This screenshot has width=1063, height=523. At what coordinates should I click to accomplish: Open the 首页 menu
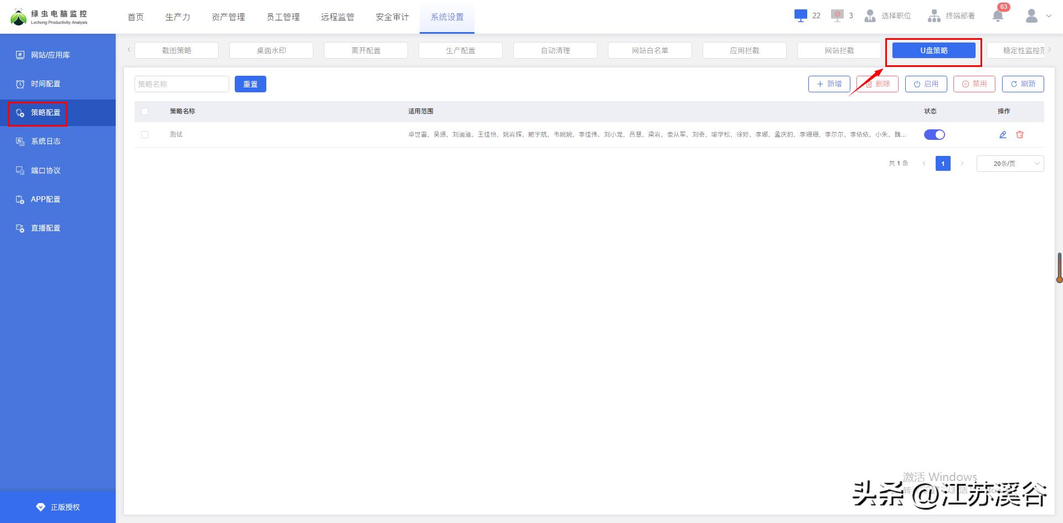(136, 17)
